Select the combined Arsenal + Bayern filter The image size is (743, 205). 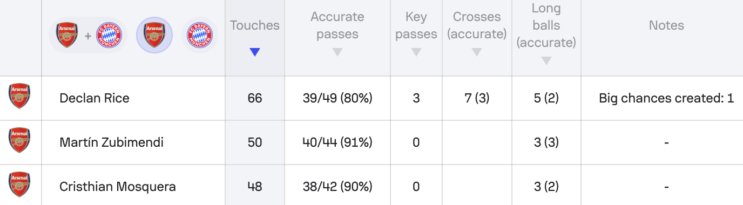click(x=88, y=36)
